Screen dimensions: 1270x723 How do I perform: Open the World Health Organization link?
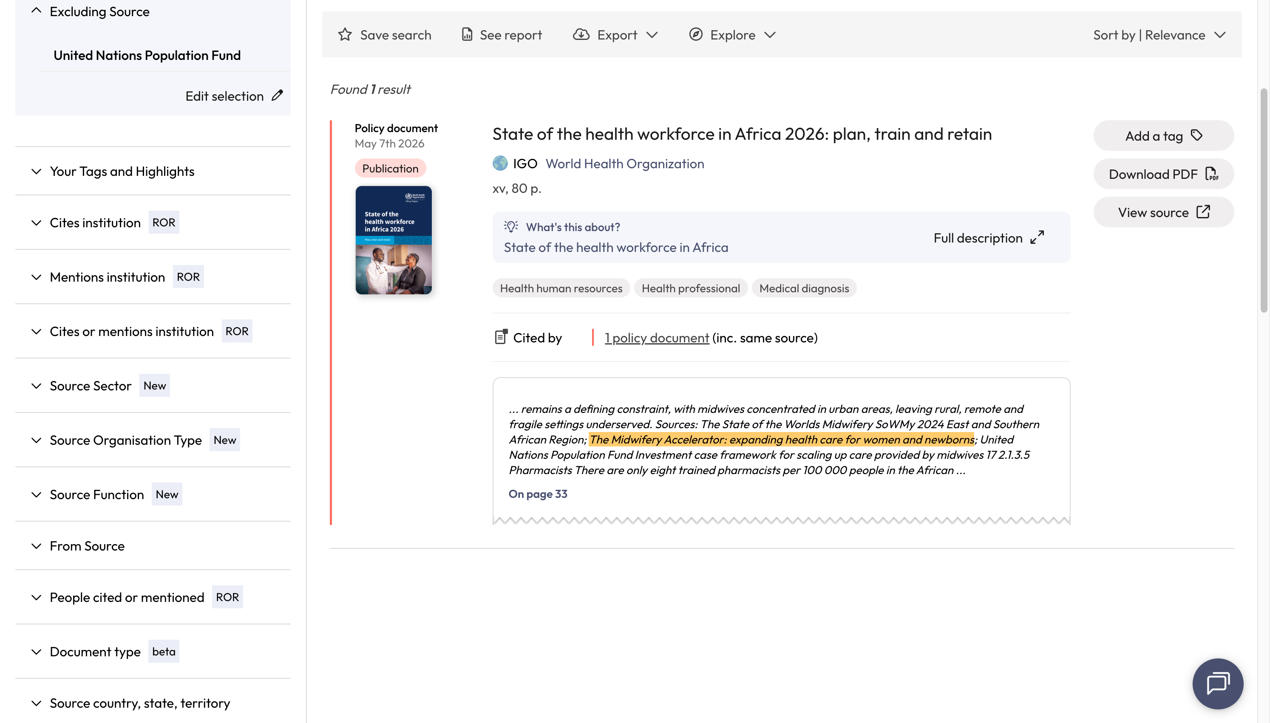(624, 164)
